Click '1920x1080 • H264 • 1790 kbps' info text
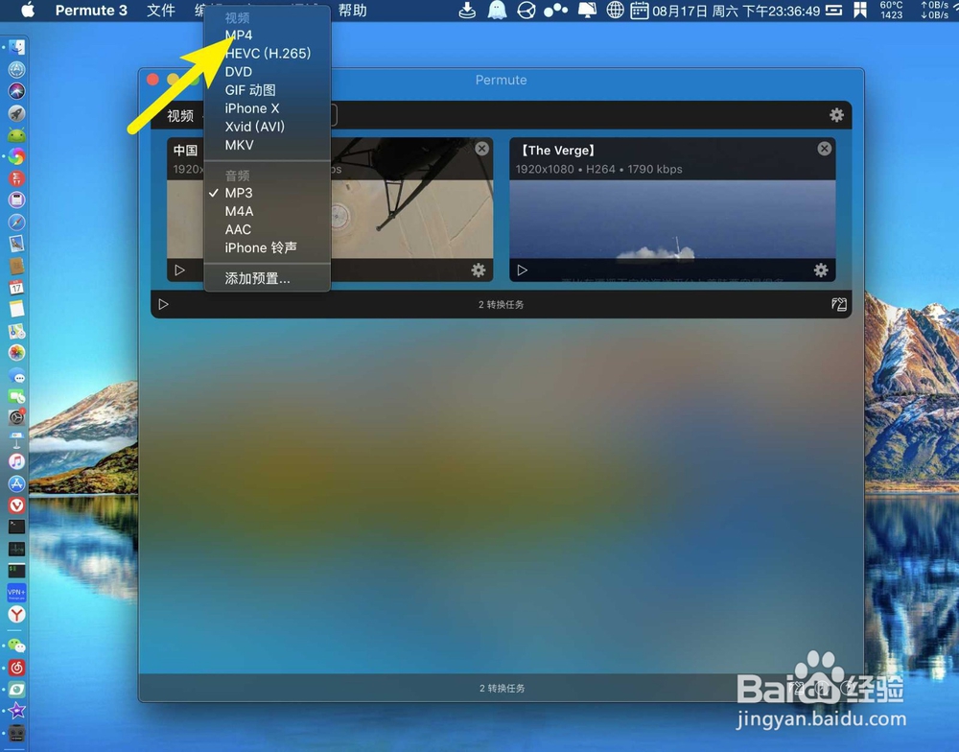The width and height of the screenshot is (959, 752). pyautogui.click(x=598, y=169)
